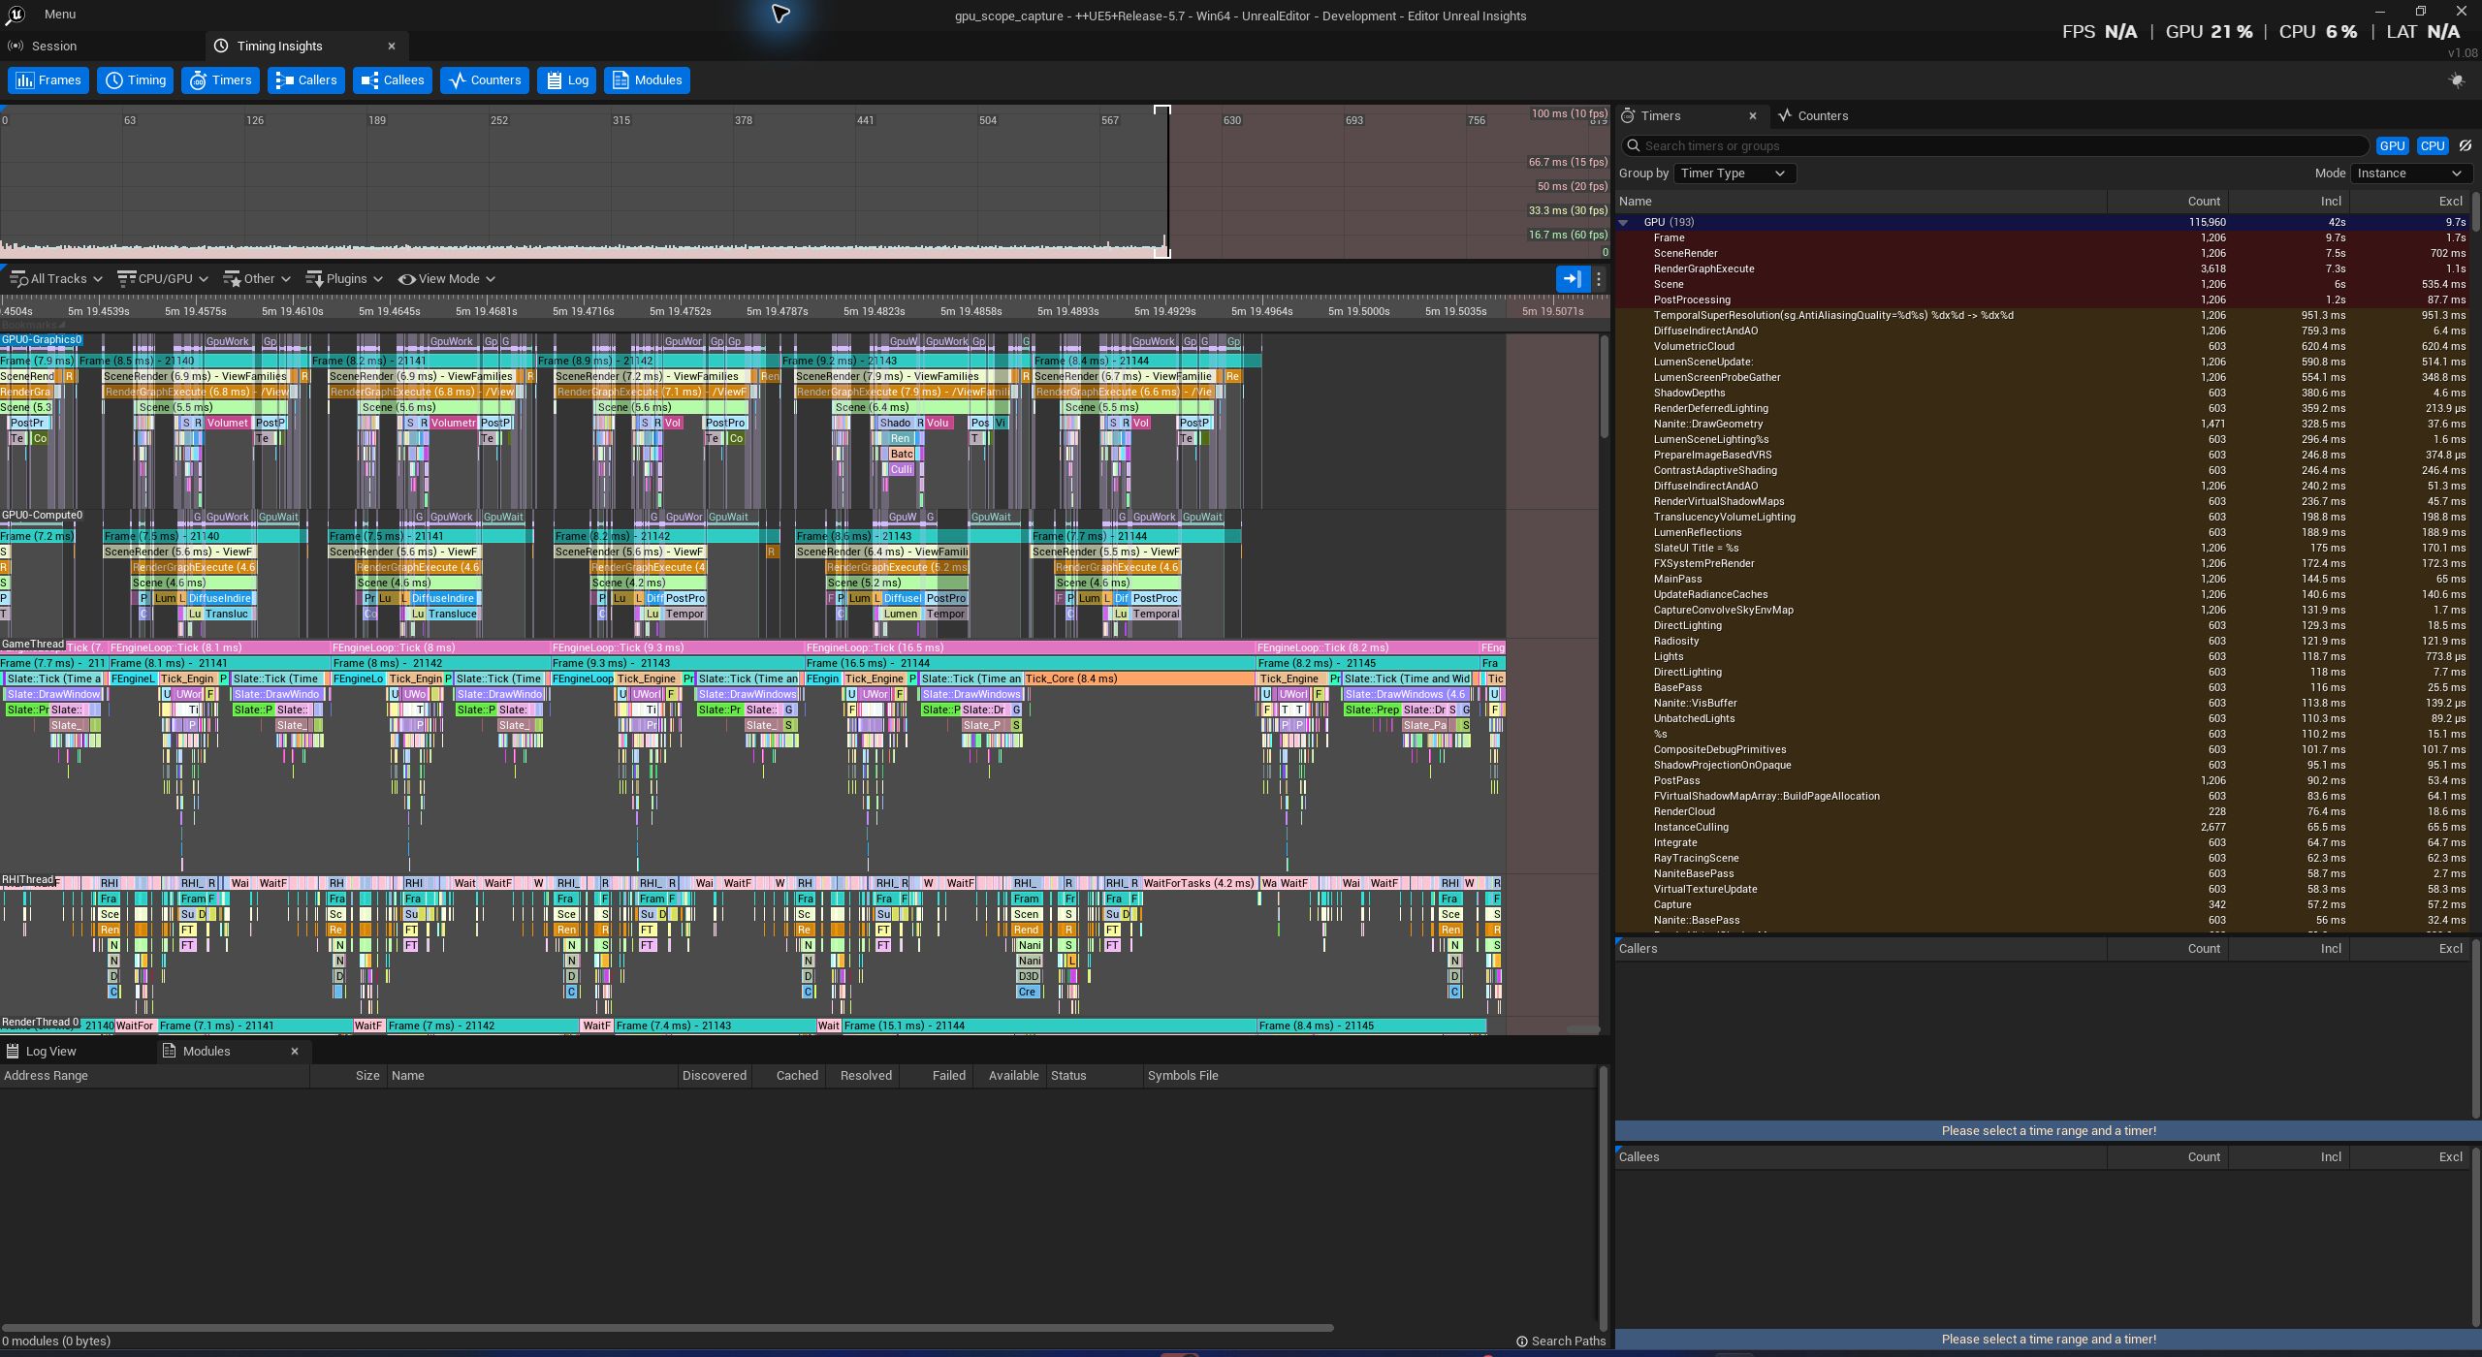This screenshot has width=2482, height=1357.
Task: Select the VolumetricCloud timer row
Action: 2044,346
